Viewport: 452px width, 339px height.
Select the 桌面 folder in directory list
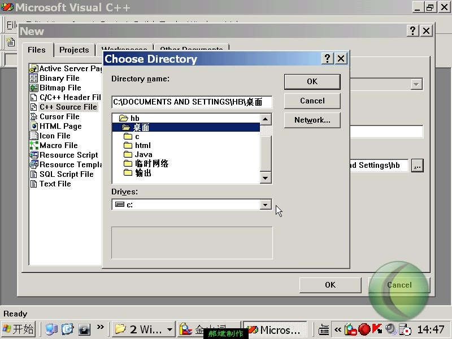186,127
